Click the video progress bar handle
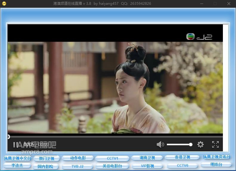The image size is (236, 171). pos(9,137)
